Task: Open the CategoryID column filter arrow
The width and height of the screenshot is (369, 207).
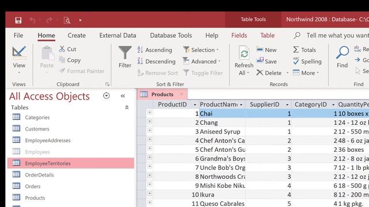Action: [333, 105]
